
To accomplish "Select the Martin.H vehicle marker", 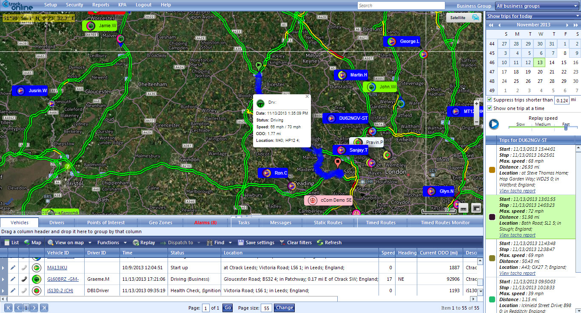I will pos(350,75).
